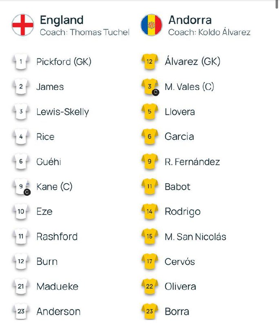
Task: Click Borra's yellow number 23 jersey icon
Action: pyautogui.click(x=150, y=311)
